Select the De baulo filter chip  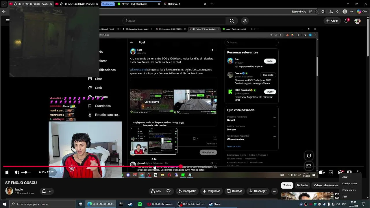[302, 185]
